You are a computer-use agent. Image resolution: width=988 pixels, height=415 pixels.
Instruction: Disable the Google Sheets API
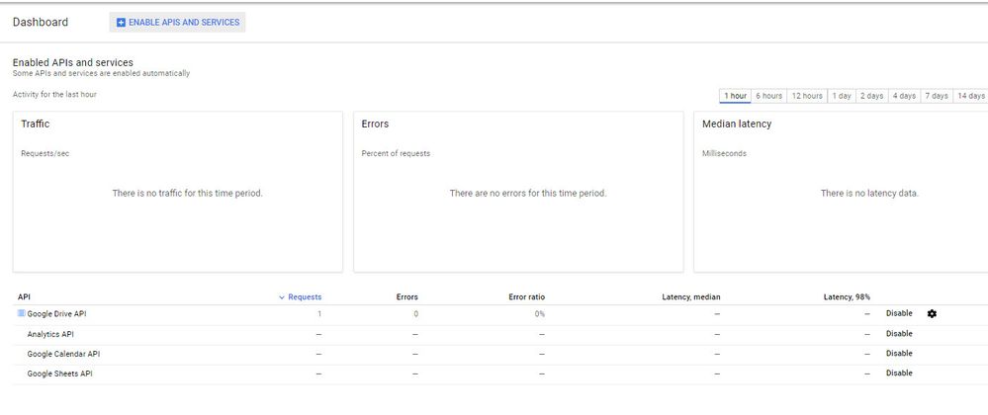899,373
